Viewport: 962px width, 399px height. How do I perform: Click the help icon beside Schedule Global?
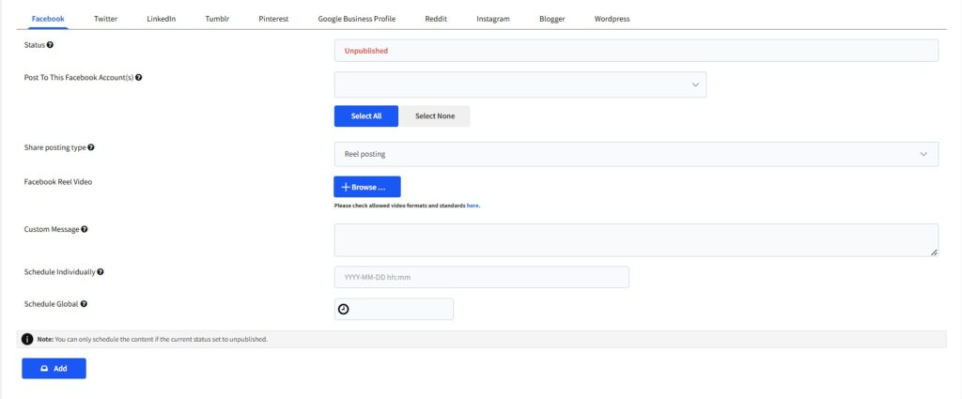(x=84, y=303)
